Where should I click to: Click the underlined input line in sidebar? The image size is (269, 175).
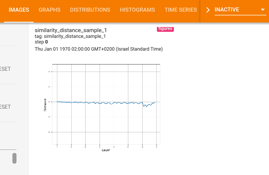[8, 150]
